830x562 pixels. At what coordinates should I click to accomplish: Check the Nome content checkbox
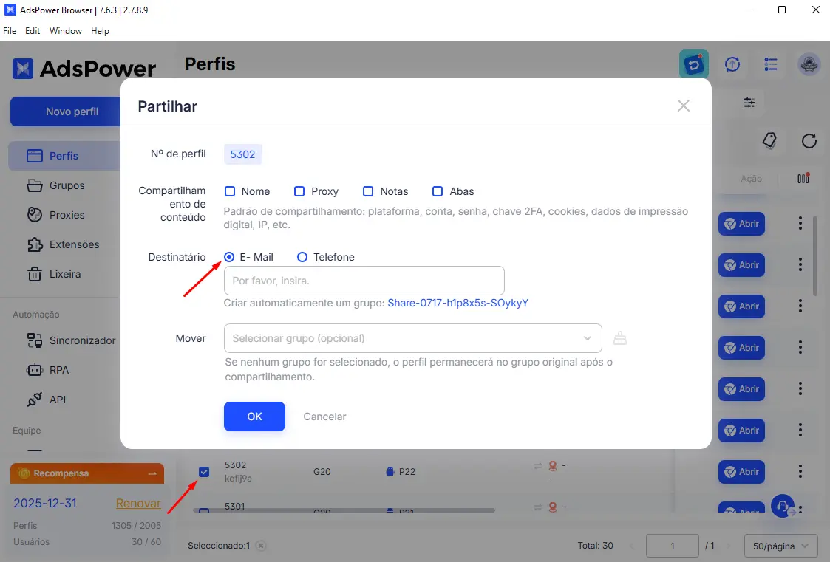point(230,191)
